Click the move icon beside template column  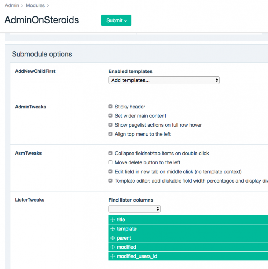pyautogui.click(x=113, y=229)
